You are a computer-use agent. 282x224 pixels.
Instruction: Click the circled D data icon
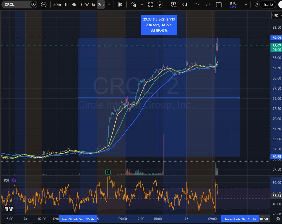[160, 4]
